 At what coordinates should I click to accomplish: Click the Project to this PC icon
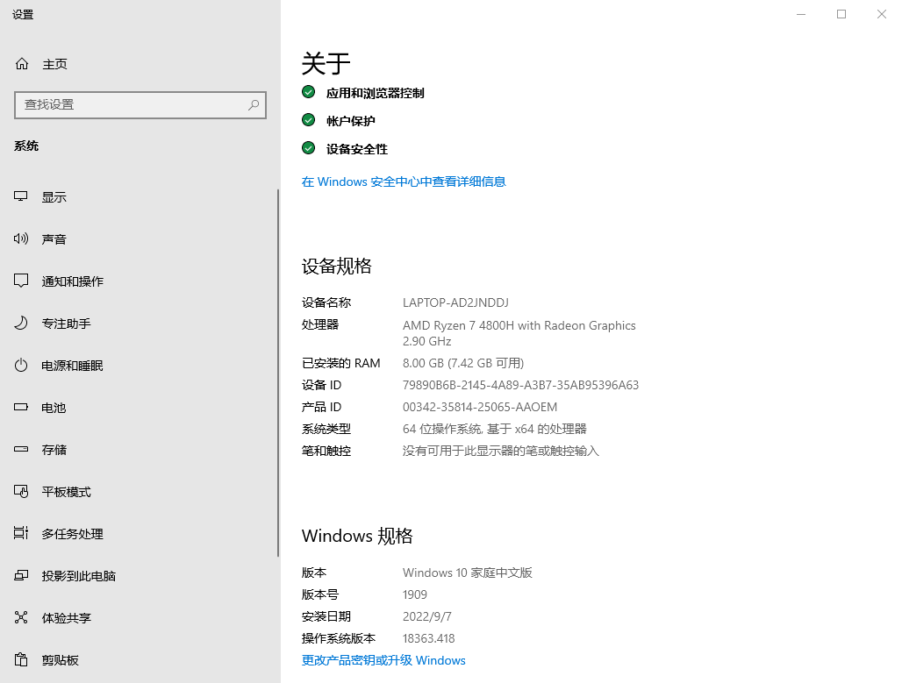tap(21, 575)
